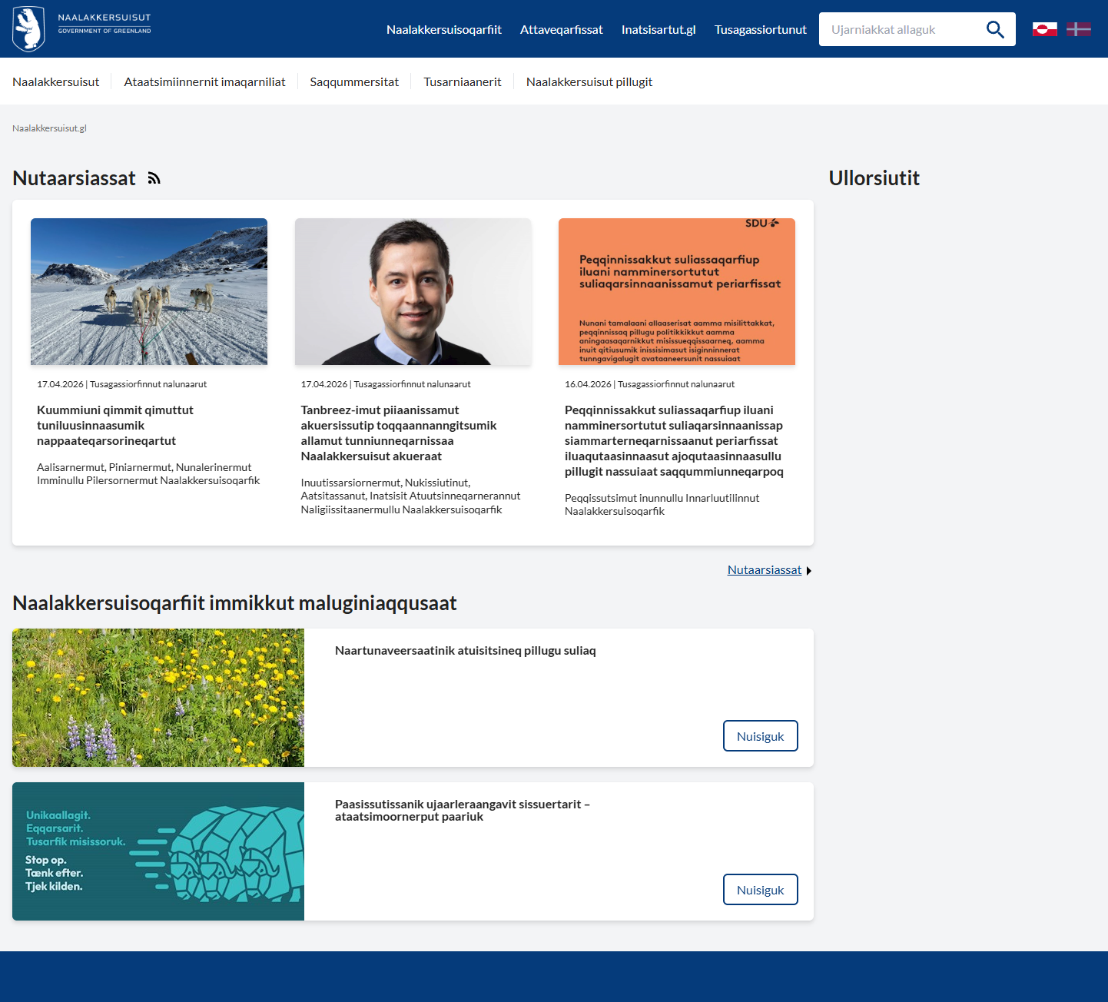Select the Saqqummersitat navigation item
The width and height of the screenshot is (1108, 1002).
pos(354,81)
